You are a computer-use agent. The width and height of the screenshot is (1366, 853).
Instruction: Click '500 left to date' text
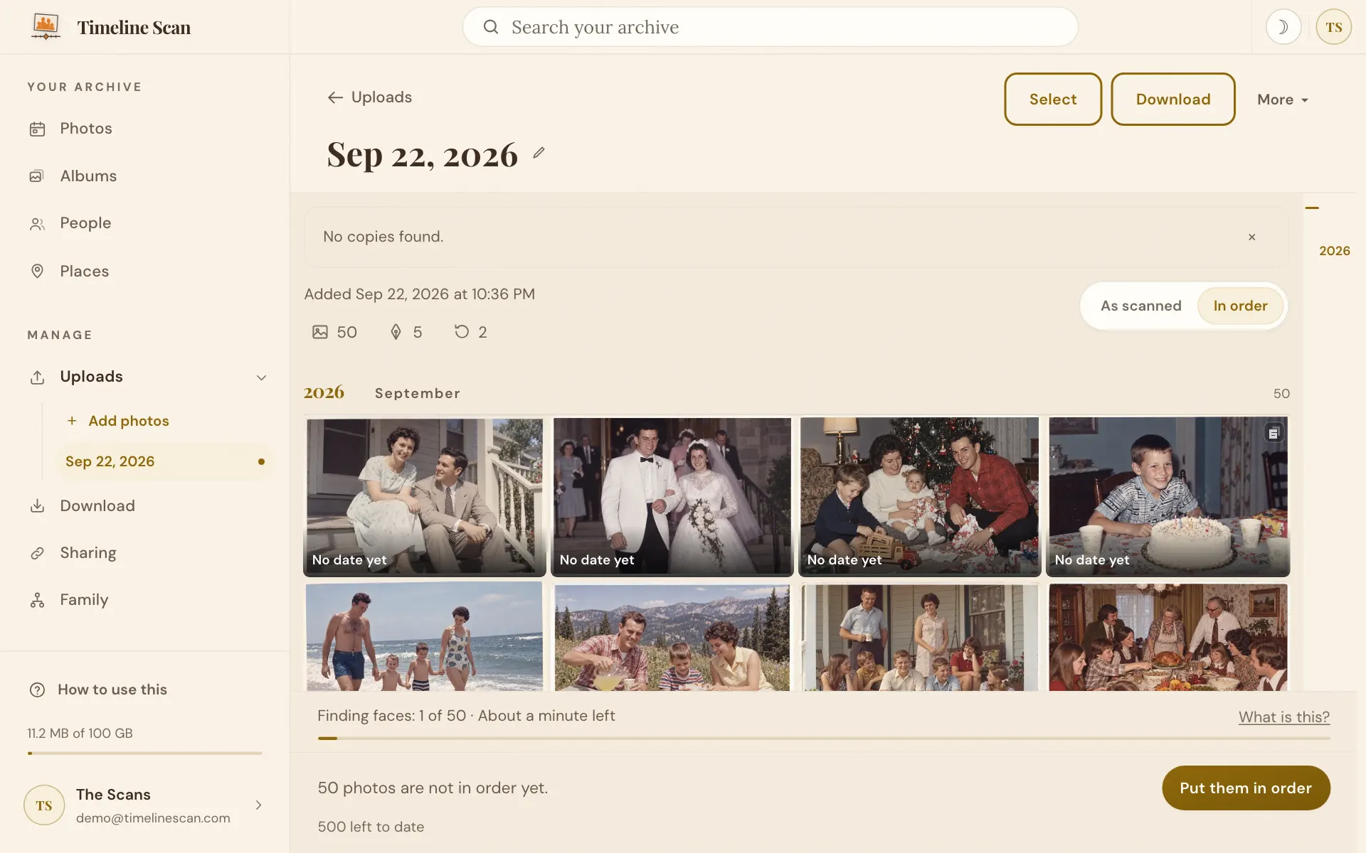(371, 827)
